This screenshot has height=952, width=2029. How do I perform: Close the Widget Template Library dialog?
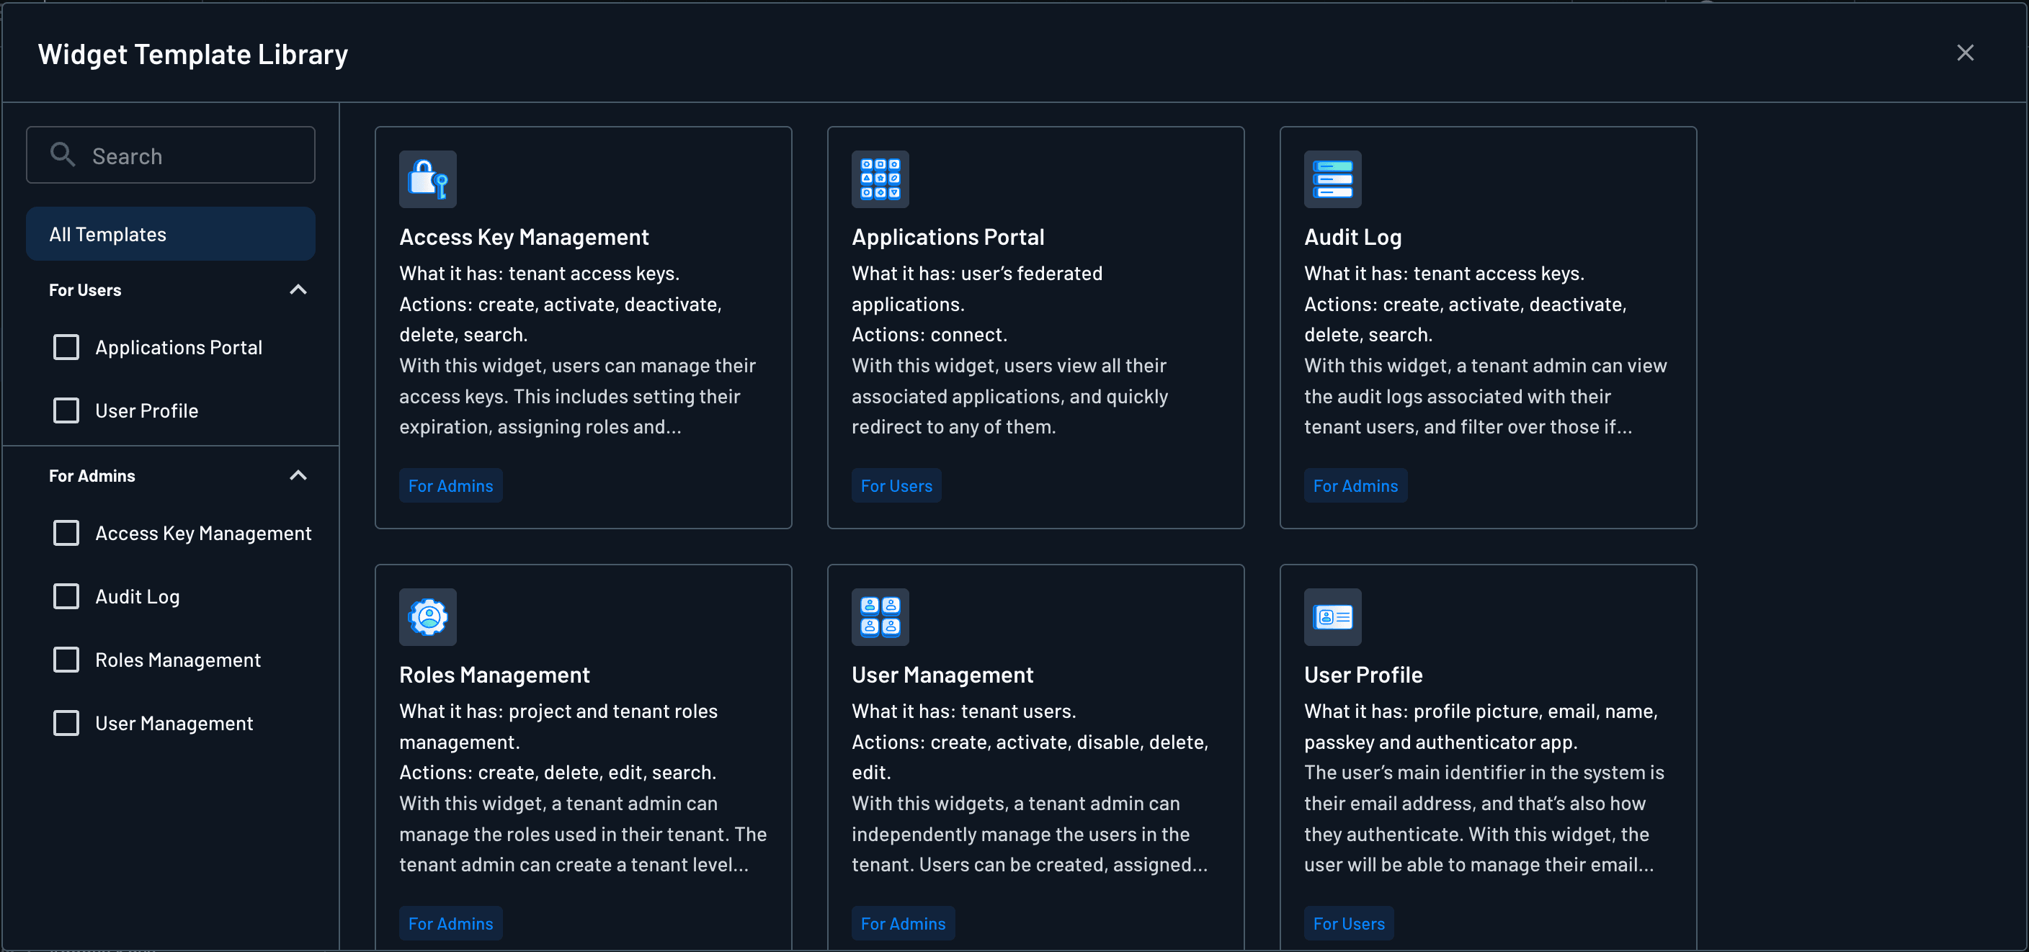click(1966, 53)
